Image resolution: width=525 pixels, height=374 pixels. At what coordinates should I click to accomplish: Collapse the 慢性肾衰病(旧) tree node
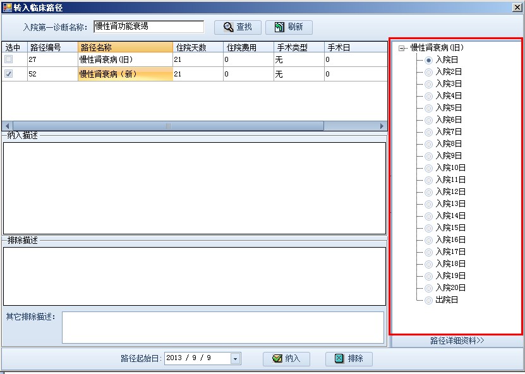[401, 49]
